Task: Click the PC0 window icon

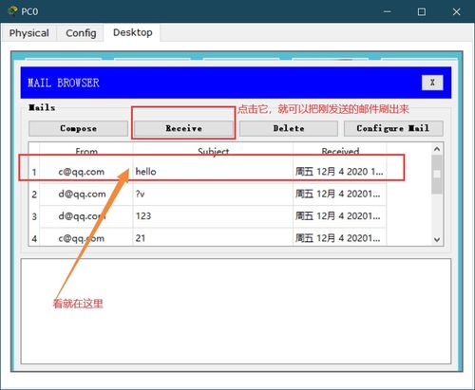Action: pyautogui.click(x=13, y=11)
